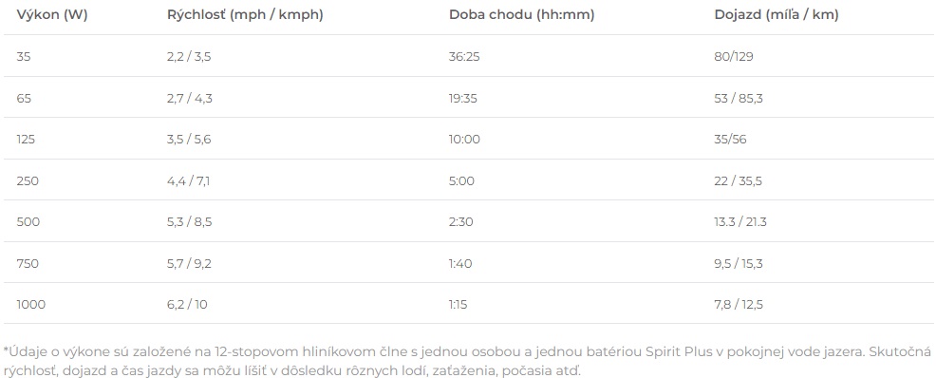The image size is (936, 378).
Task: Click the 3,5 / 5,6 speed value
Action: tap(189, 139)
